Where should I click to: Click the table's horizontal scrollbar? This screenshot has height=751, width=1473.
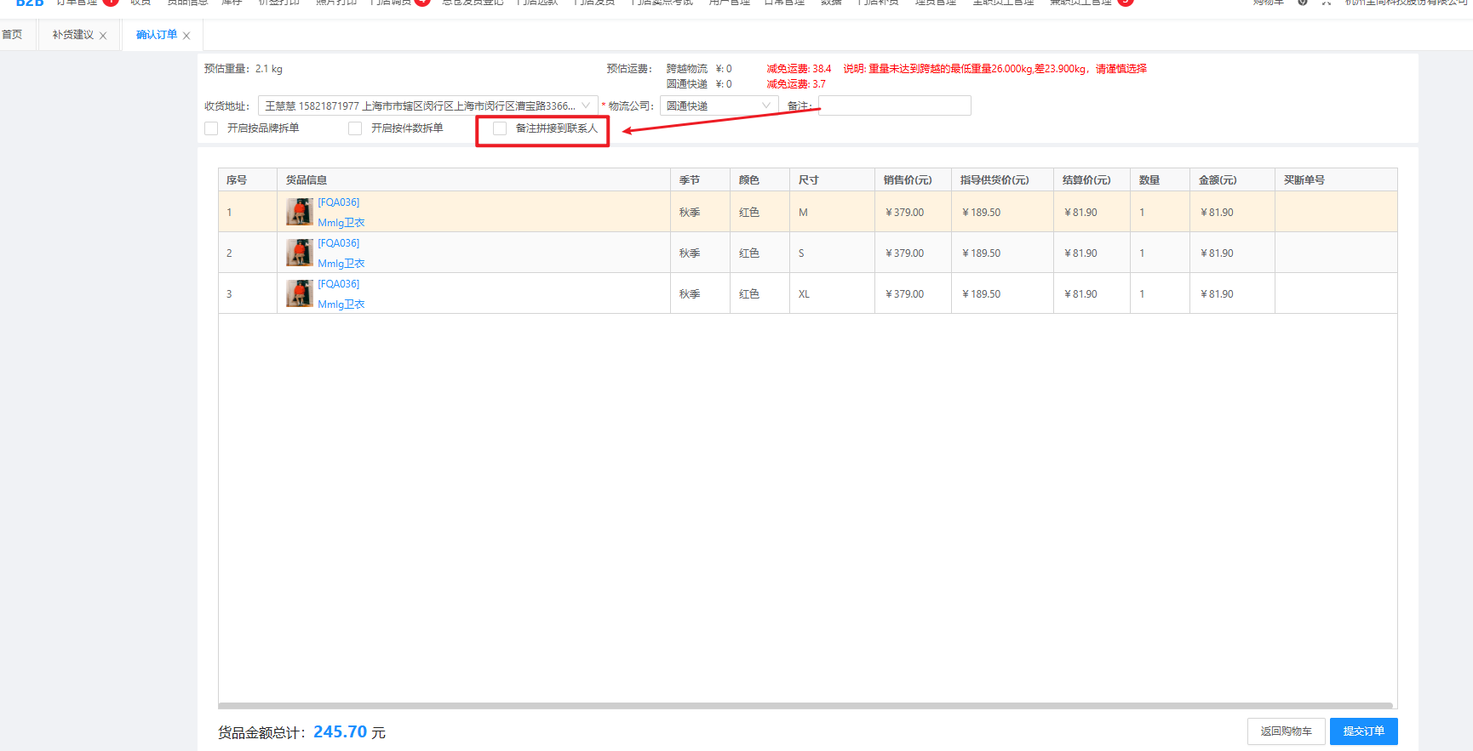(805, 705)
